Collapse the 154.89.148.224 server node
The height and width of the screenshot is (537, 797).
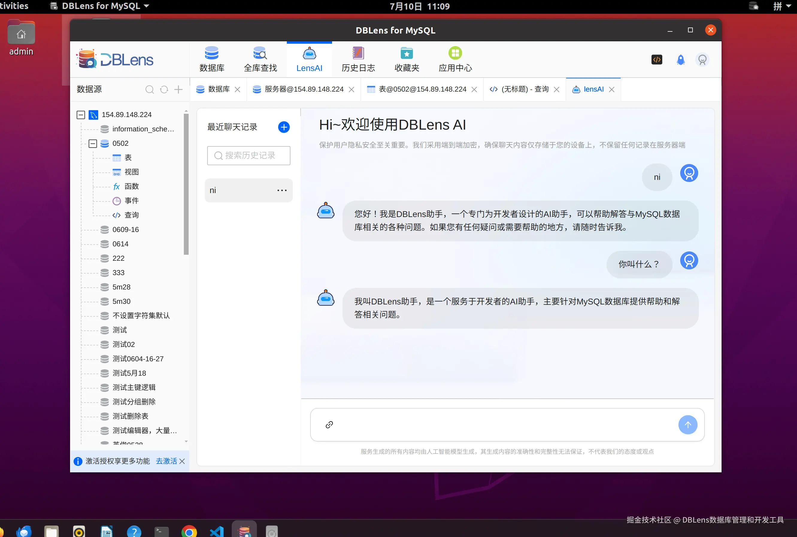tap(81, 115)
